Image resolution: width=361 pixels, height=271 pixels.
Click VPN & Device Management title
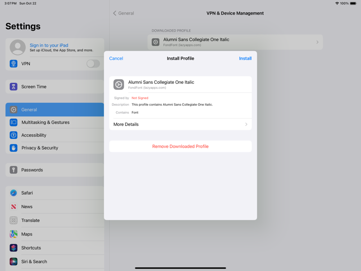(235, 13)
